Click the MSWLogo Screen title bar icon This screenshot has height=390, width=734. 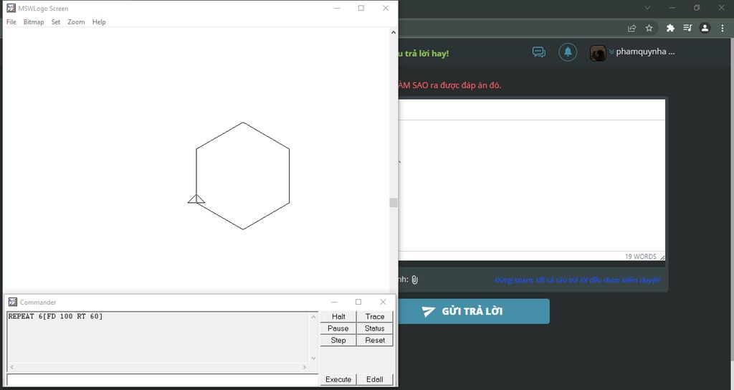pyautogui.click(x=11, y=8)
